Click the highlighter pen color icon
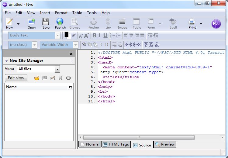The image size is (228, 158). 74,35
